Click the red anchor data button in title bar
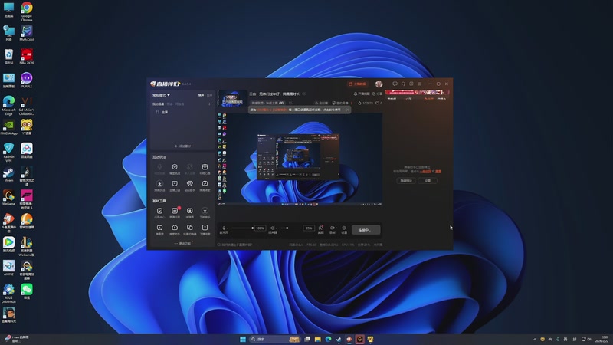This screenshot has width=613, height=345. point(357,84)
